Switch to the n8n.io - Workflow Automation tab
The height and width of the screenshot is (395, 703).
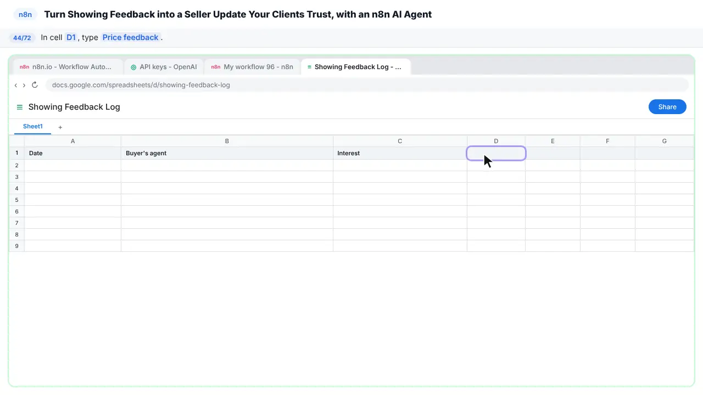(68, 67)
